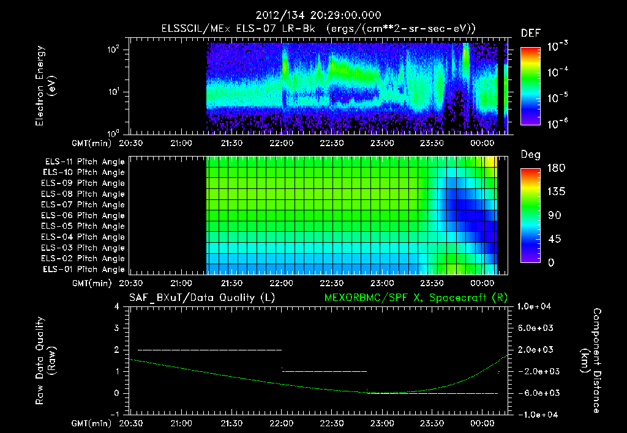Select the ELS-11 Pitch Angle row label
The height and width of the screenshot is (433, 627).
84,162
